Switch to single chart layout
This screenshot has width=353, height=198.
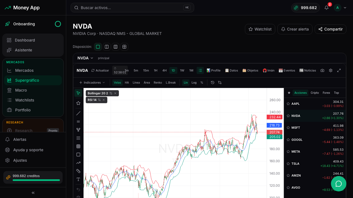[98, 47]
